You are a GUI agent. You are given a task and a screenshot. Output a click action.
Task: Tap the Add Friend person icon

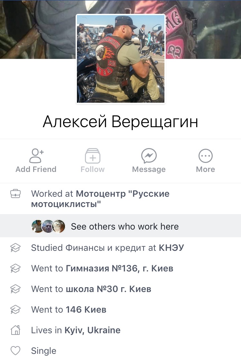pos(36,156)
